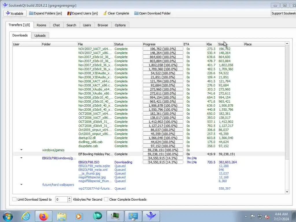296x222 pixels.
Task: Sort by Kbs column header
Action: (212, 44)
